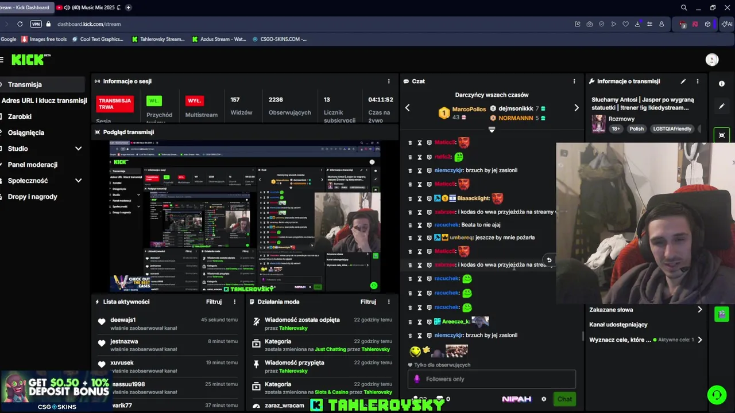
Task: Open racuchek username on Beata message
Action: pos(447,225)
